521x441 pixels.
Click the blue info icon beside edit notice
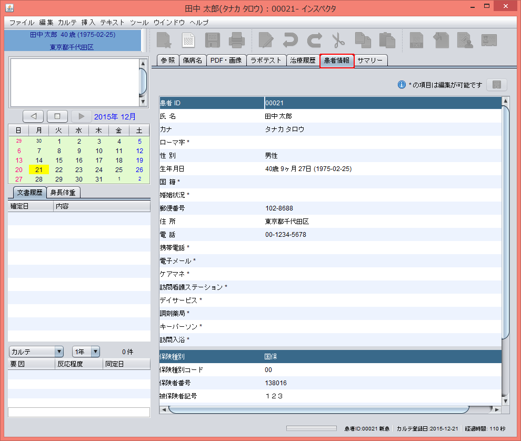(402, 85)
